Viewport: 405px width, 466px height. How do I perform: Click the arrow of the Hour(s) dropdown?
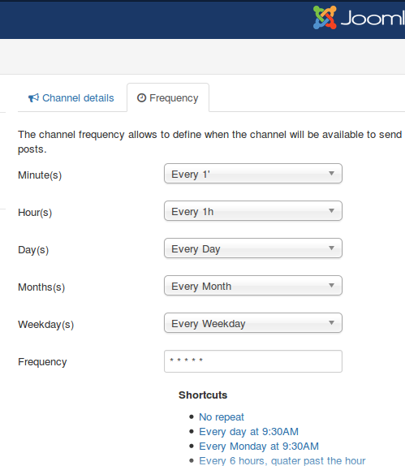(332, 211)
